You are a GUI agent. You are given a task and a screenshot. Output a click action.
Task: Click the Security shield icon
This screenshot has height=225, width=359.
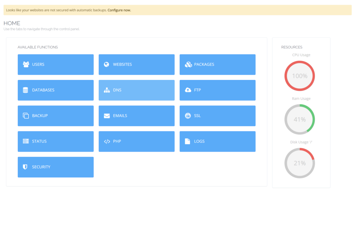25,167
